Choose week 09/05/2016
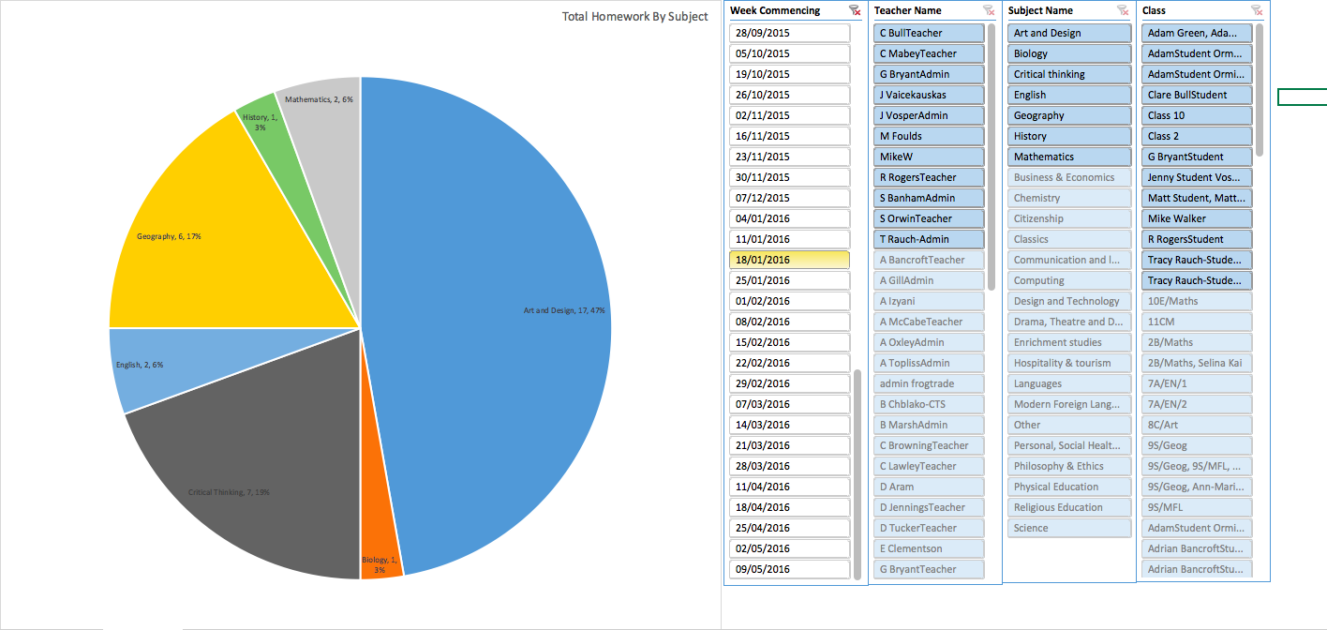This screenshot has width=1327, height=630. (x=789, y=569)
